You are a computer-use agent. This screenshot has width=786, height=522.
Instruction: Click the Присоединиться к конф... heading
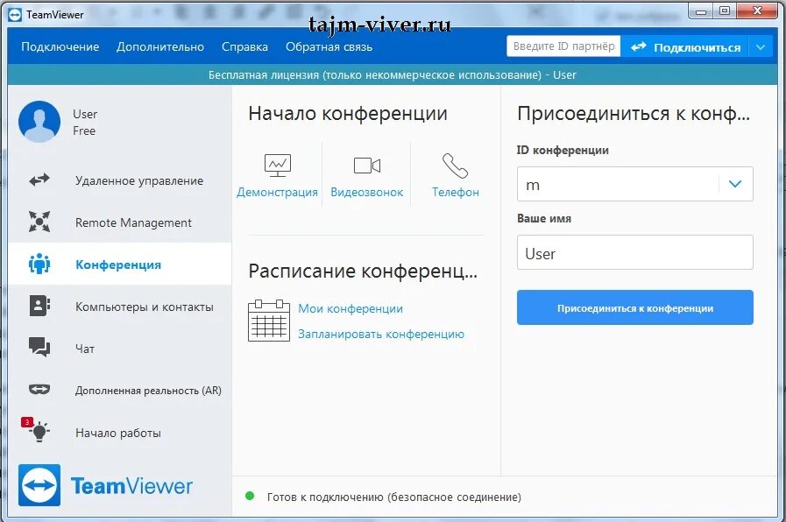pos(634,113)
